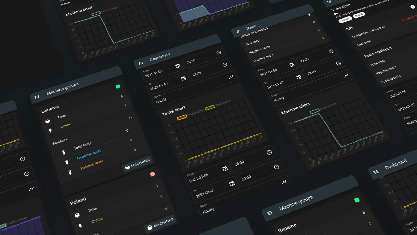Open clock icon for 22:00 under Dashboard title
Screen dimensions: 417x235
tap(225, 65)
